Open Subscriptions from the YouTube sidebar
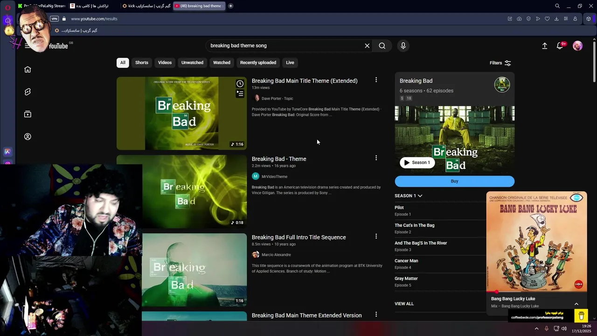The image size is (597, 336). (x=28, y=114)
